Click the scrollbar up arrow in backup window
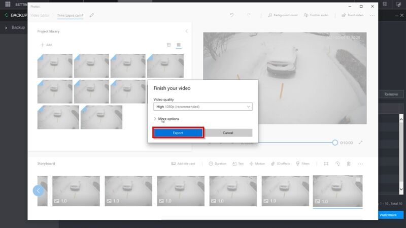Image resolution: width=406 pixels, height=228 pixels. pyautogui.click(x=401, y=119)
